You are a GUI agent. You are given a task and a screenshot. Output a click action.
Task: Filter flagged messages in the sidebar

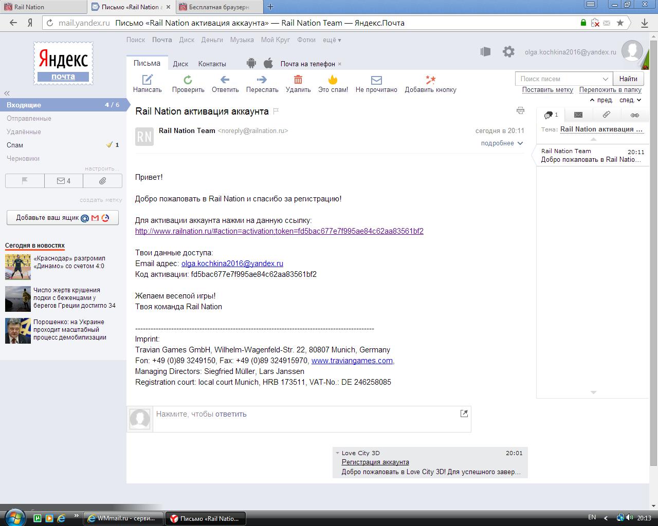click(x=25, y=181)
